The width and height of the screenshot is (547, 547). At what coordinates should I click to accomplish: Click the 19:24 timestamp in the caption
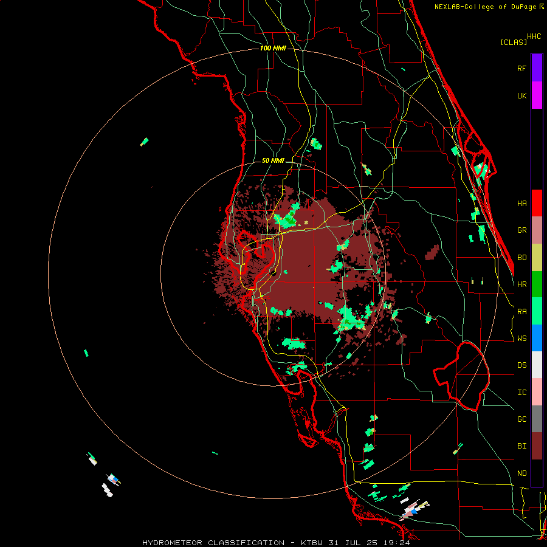(x=397, y=543)
